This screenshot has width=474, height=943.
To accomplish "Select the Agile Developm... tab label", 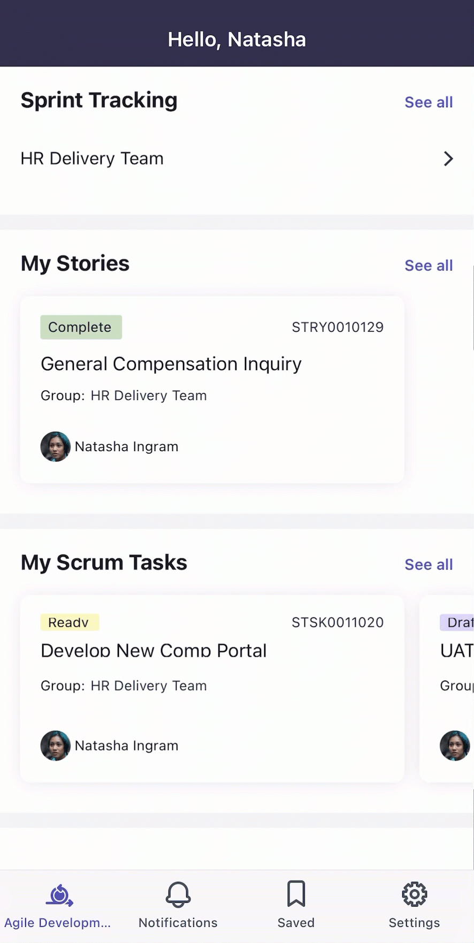I will point(58,923).
